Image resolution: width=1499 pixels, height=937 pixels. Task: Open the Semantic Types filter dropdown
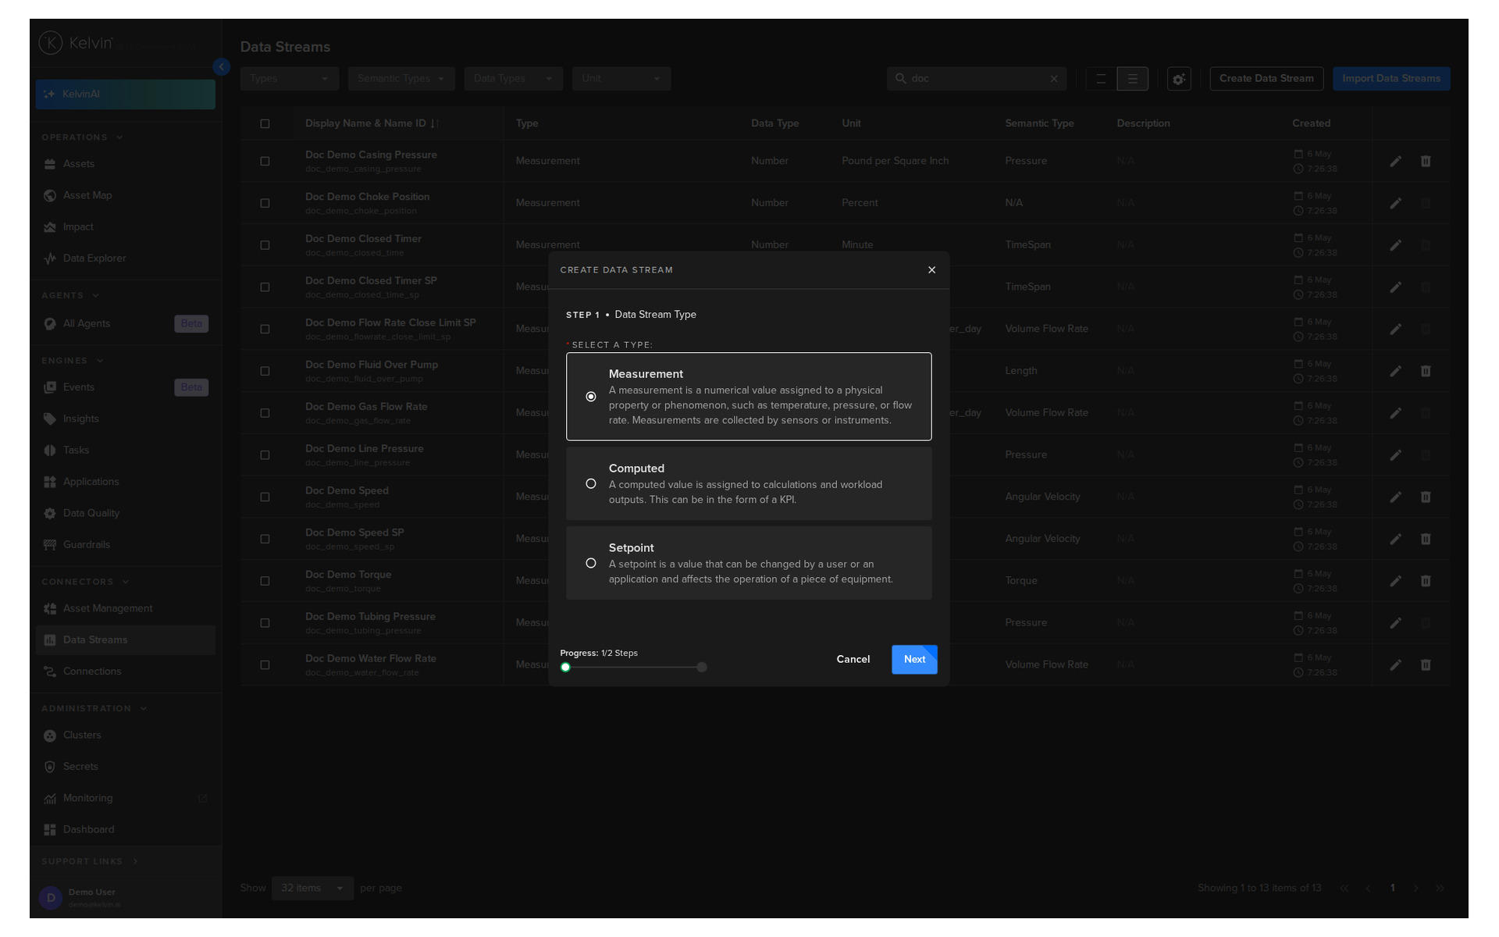[x=401, y=79]
